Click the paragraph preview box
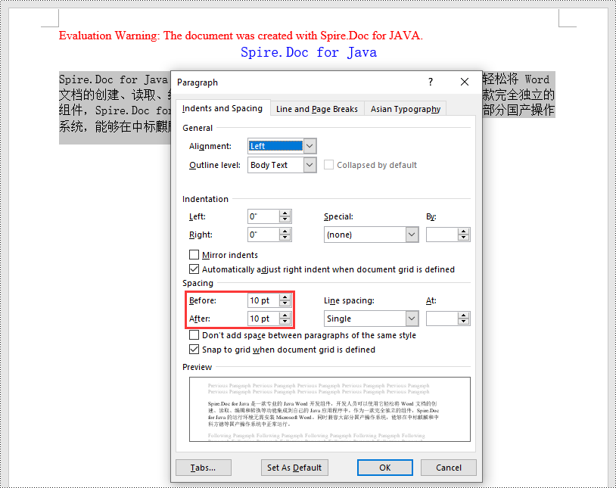The width and height of the screenshot is (616, 488). (x=330, y=409)
